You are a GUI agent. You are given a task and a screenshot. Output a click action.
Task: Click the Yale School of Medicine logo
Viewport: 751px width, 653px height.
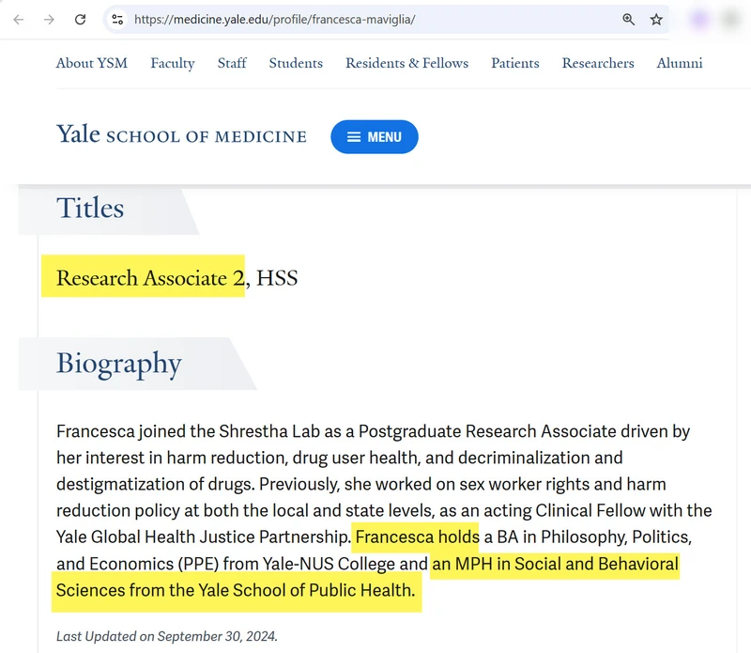click(181, 135)
